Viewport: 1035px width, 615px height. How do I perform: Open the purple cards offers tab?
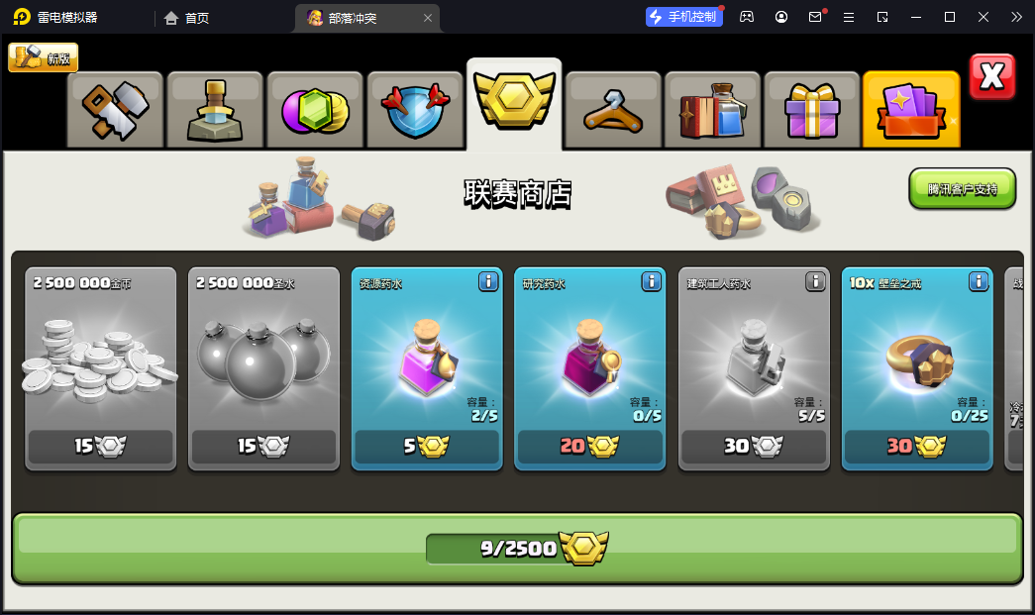(911, 110)
